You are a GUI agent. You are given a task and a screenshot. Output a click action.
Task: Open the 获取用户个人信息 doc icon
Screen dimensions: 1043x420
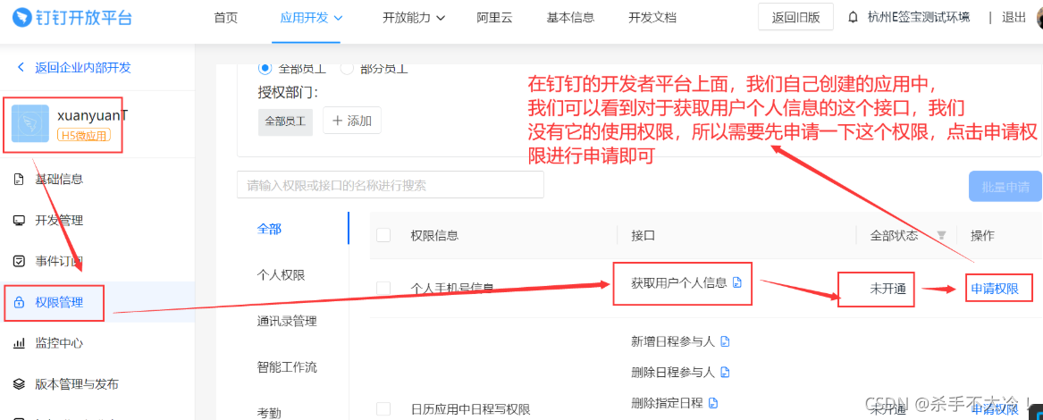pyautogui.click(x=737, y=283)
